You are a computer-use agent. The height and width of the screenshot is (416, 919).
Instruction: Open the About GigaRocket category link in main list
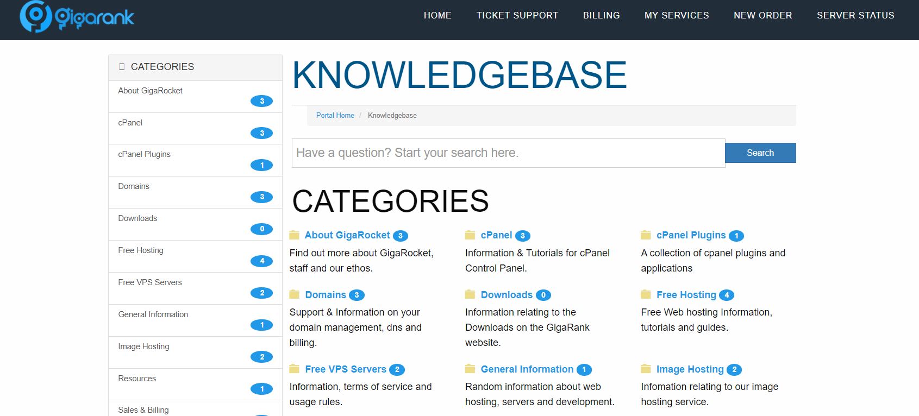pyautogui.click(x=347, y=235)
